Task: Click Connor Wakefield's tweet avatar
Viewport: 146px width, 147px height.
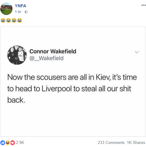Action: pyautogui.click(x=17, y=55)
